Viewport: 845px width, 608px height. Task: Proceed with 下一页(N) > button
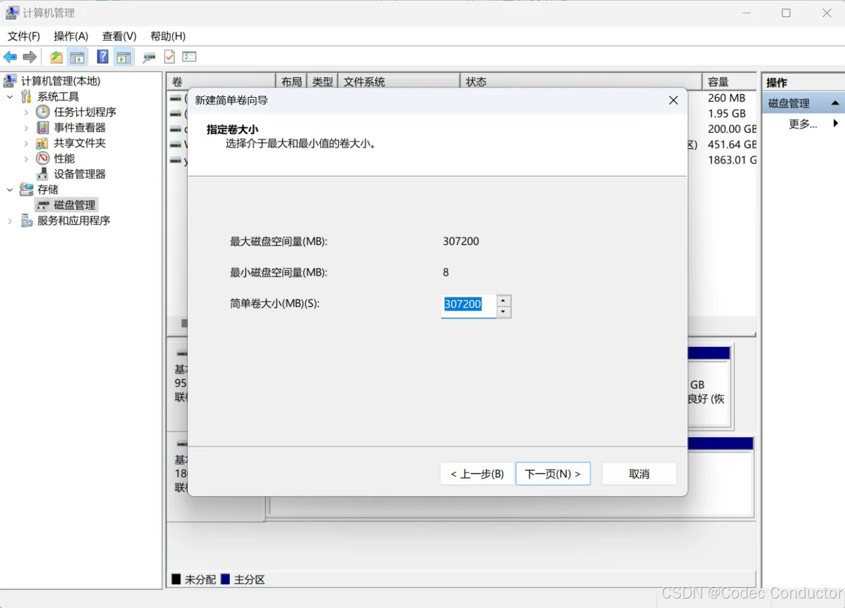[x=553, y=474]
